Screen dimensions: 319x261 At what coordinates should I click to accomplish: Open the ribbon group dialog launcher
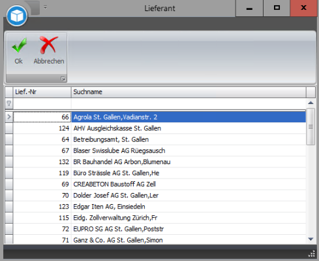pyautogui.click(x=63, y=78)
